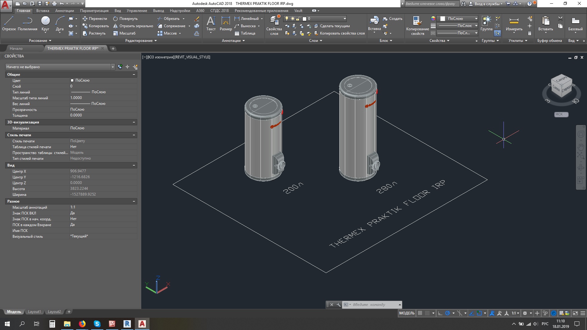
Task: Select the Отрезок line tool
Action: [9, 24]
